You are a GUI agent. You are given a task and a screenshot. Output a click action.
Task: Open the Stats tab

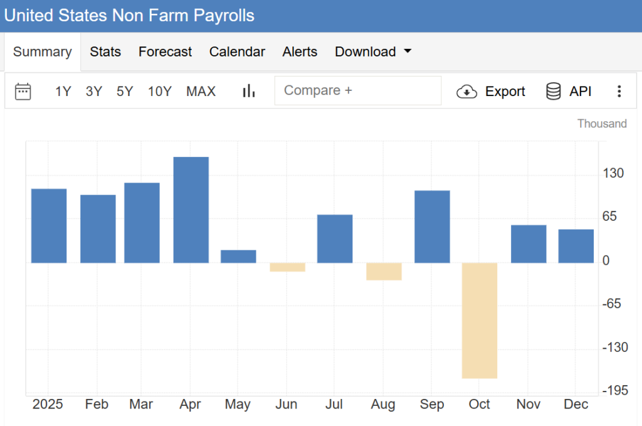105,51
